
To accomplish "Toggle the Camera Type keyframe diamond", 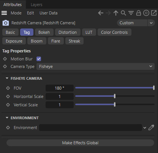I will (5, 66).
